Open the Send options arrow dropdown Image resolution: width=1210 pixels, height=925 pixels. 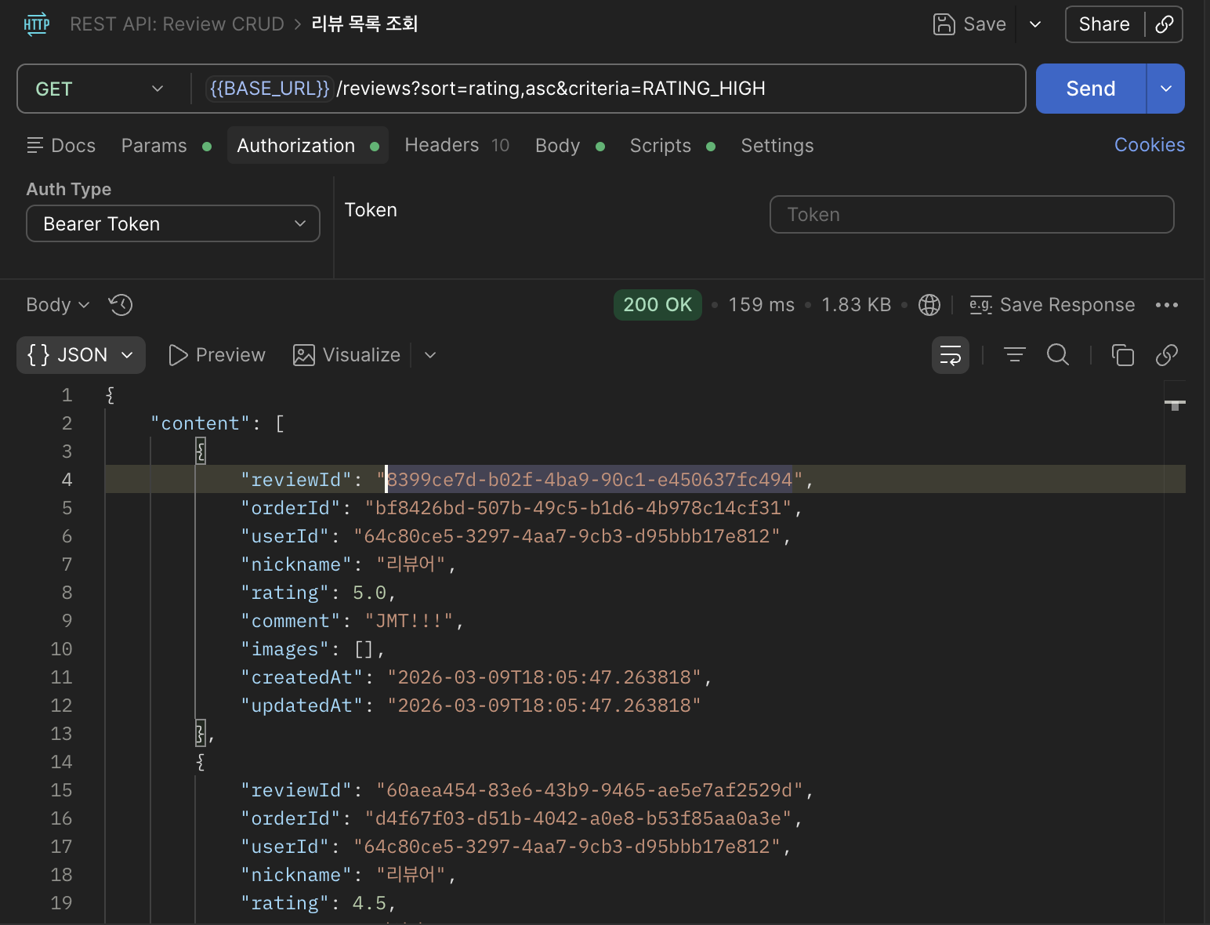[1166, 89]
